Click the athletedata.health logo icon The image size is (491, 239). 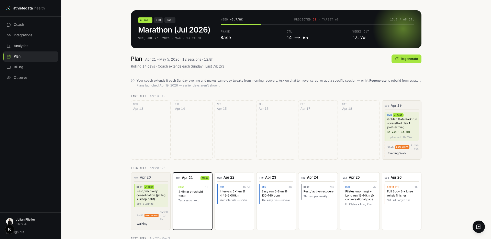8,8
